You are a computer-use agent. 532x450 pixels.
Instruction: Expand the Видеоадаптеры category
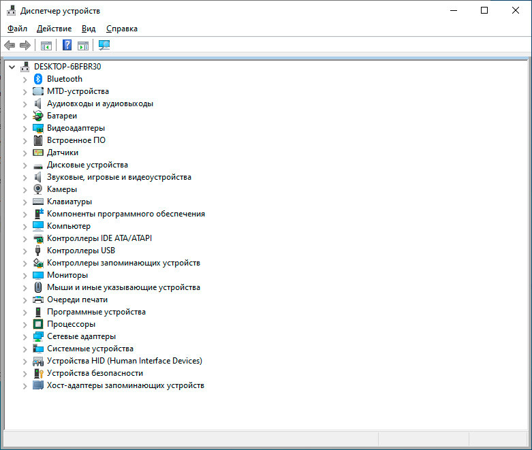[x=25, y=128]
